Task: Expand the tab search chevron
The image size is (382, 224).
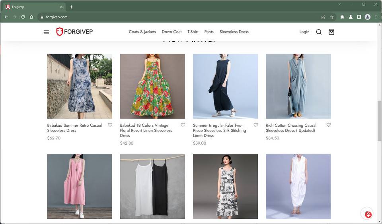Action: 339,4
